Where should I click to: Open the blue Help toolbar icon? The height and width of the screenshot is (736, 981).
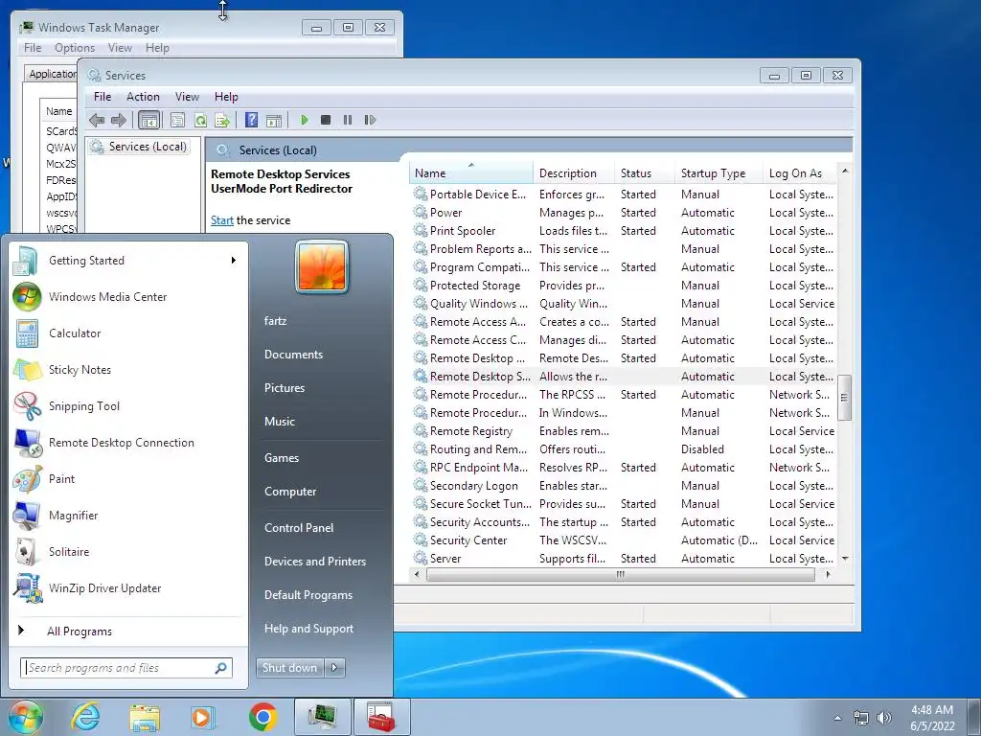[252, 120]
